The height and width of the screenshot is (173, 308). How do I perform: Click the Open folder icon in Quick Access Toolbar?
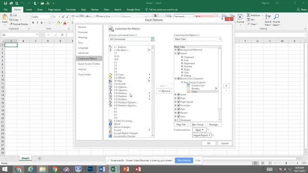pyautogui.click(x=42, y=3)
